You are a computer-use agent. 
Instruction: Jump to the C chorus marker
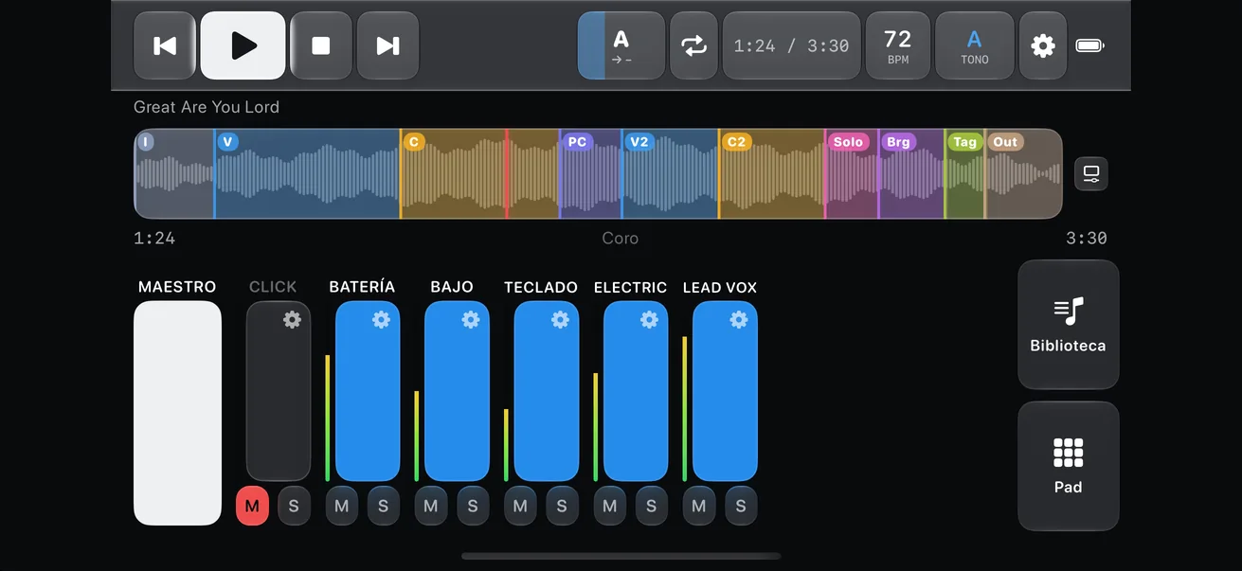click(x=414, y=142)
